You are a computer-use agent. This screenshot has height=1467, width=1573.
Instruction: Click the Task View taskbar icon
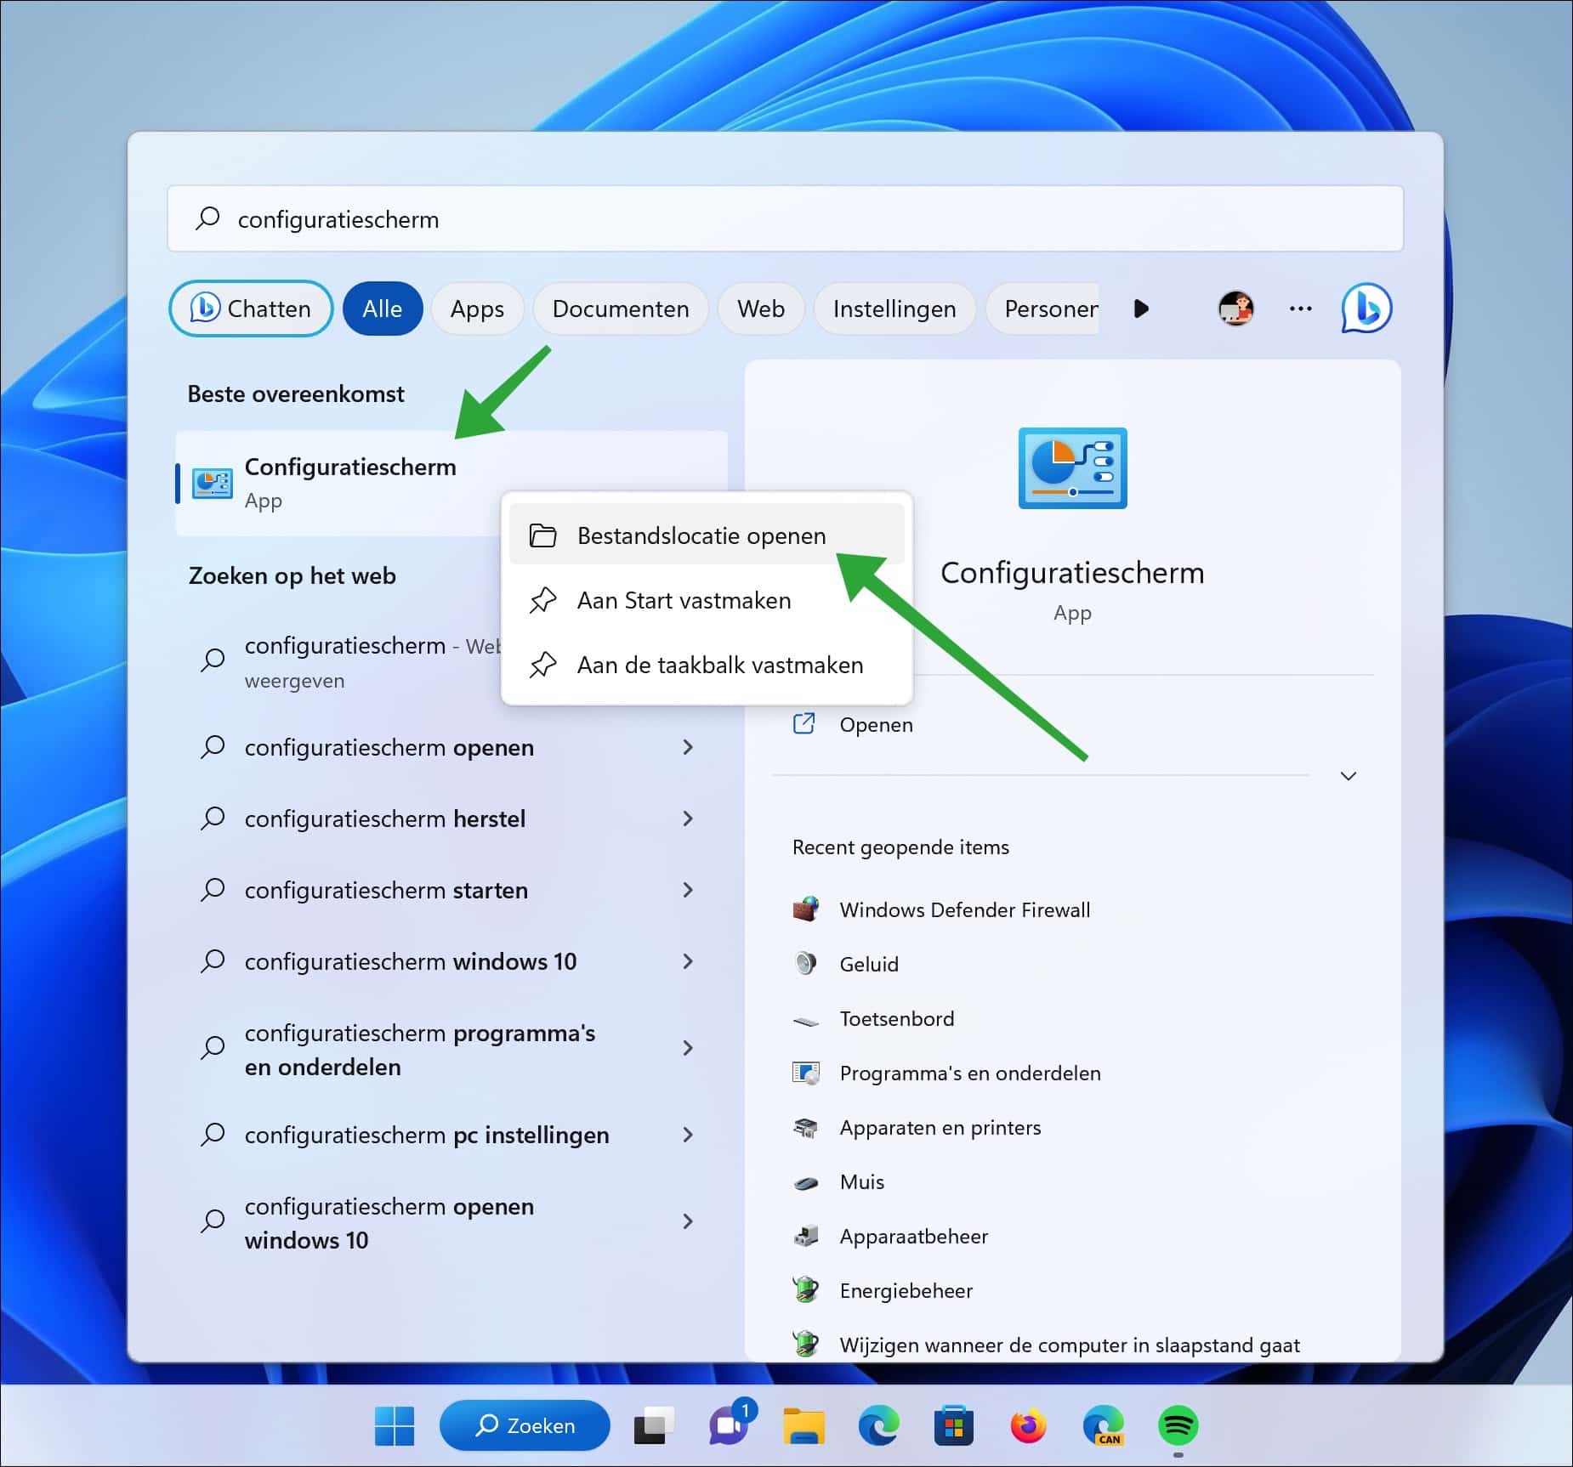653,1425
